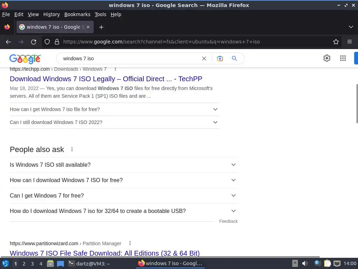Open options for techpp.com result

115,69
